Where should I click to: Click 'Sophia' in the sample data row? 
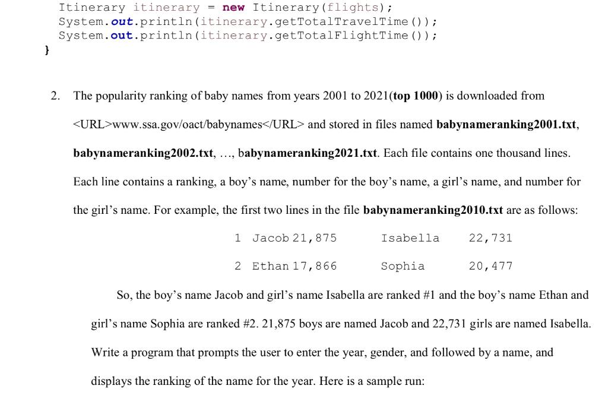coord(403,266)
